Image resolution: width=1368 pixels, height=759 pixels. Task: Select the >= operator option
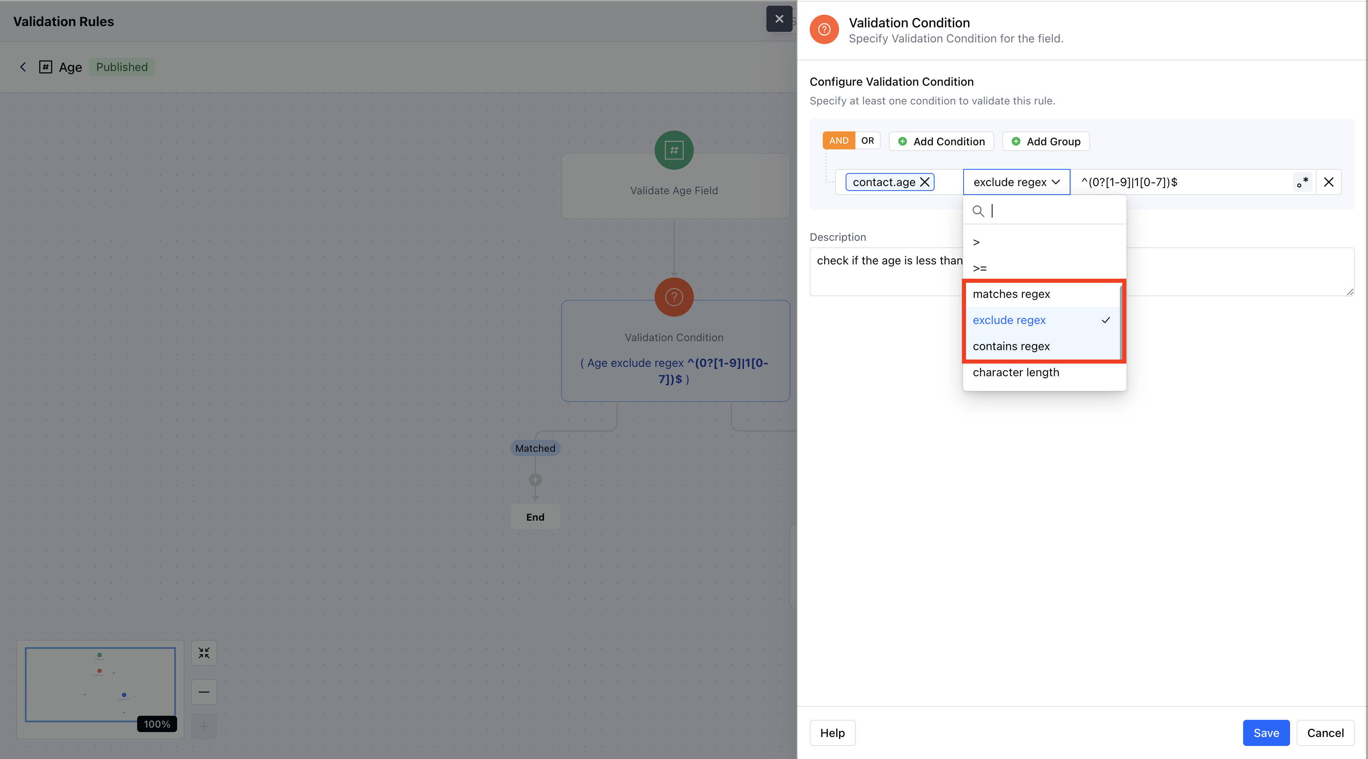(x=980, y=268)
